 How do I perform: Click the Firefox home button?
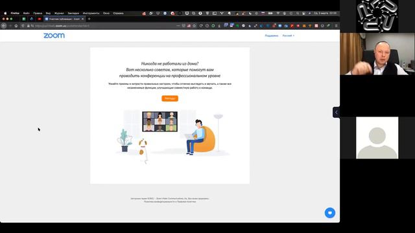tap(16, 26)
